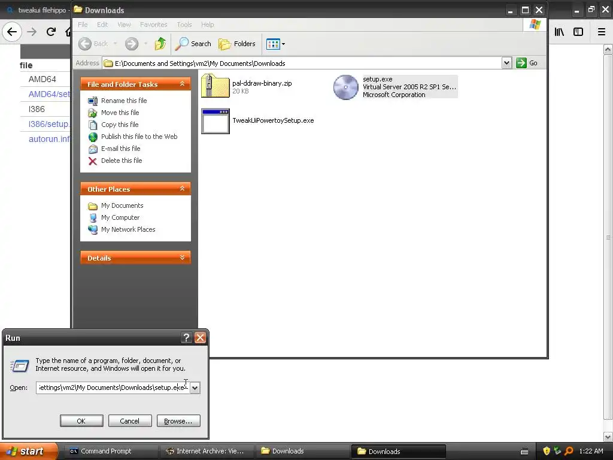The image size is (613, 460).
Task: Click Rename this file task
Action: [124, 101]
